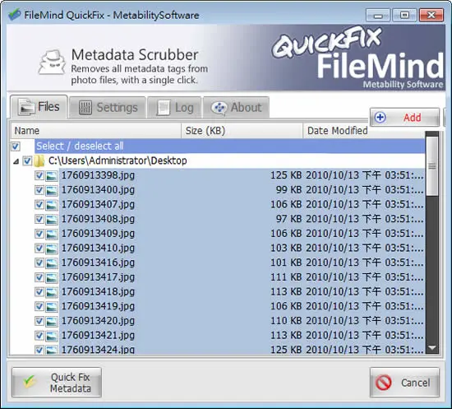The width and height of the screenshot is (452, 409).
Task: Select file name 1760913421.jpg
Action: click(x=98, y=335)
